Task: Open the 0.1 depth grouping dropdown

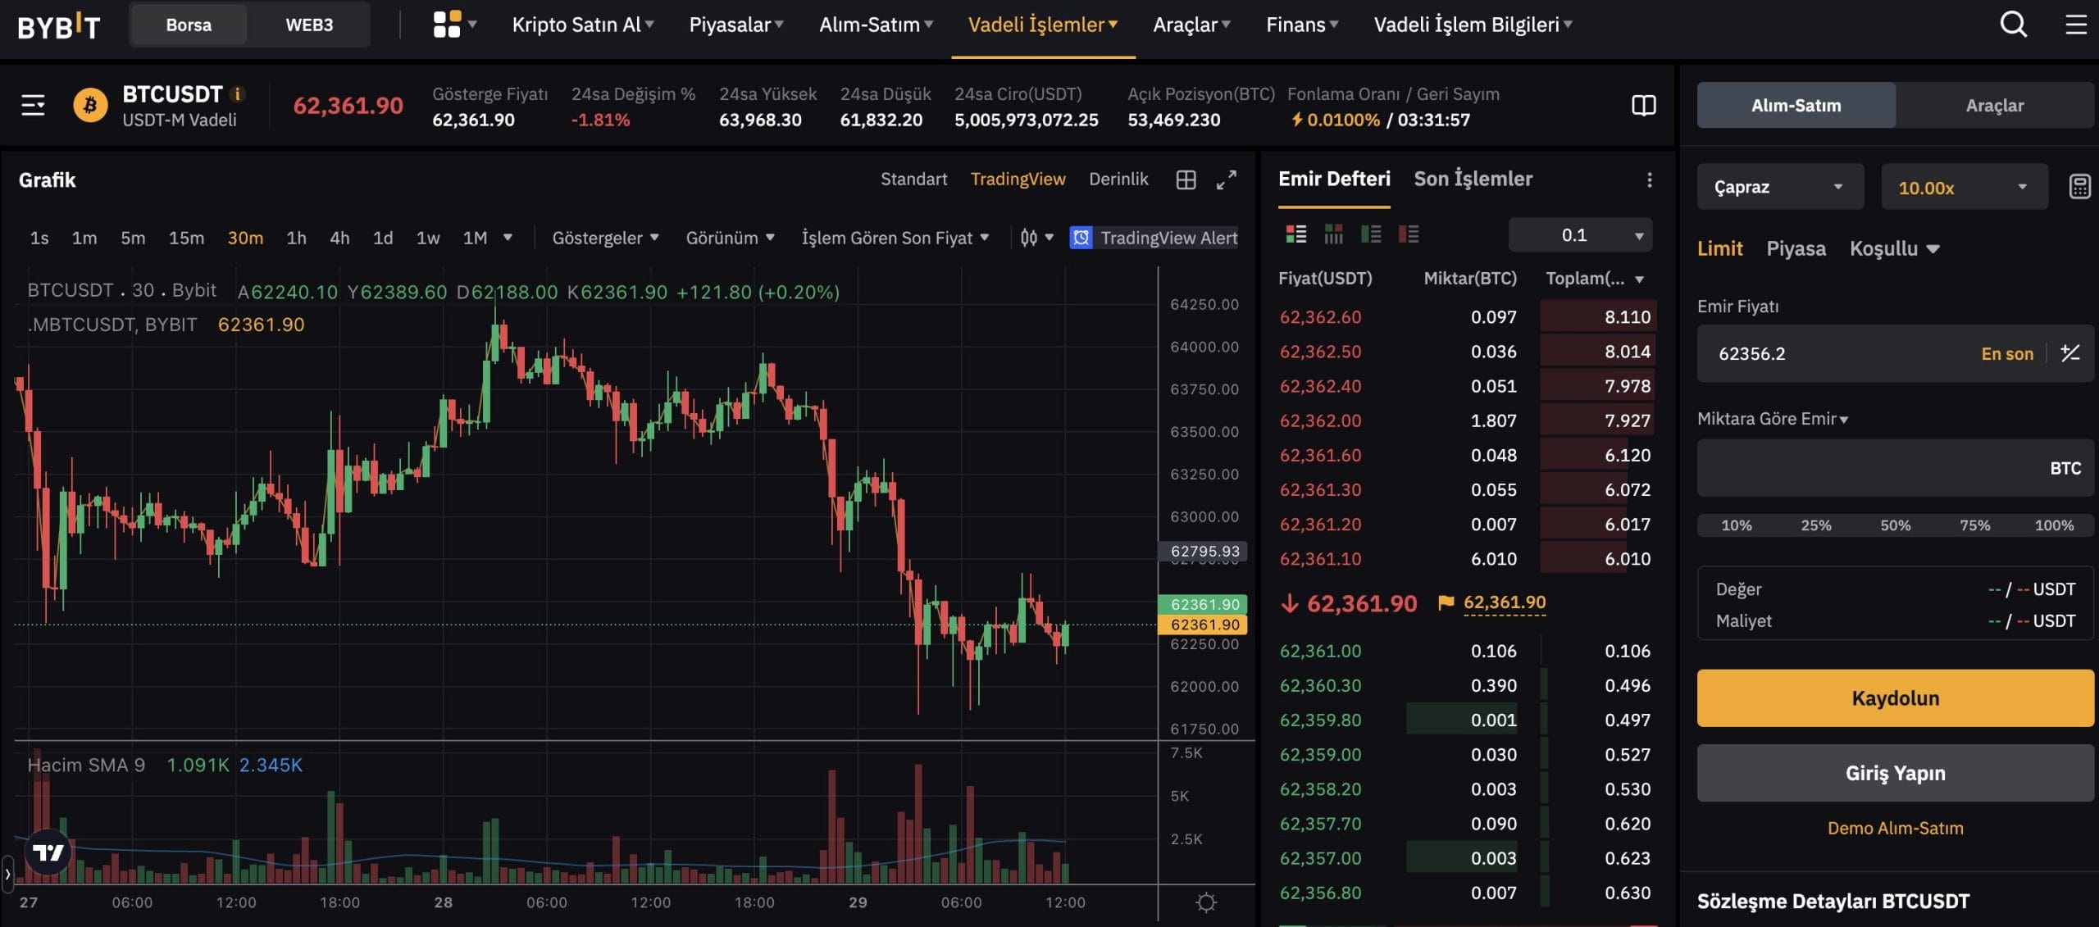Action: pos(1579,235)
